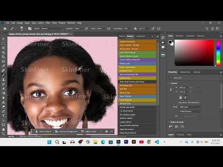Image resolution: width=223 pixels, height=167 pixels.
Task: Enable airbrush-style build-up effects
Action: tap(109, 28)
